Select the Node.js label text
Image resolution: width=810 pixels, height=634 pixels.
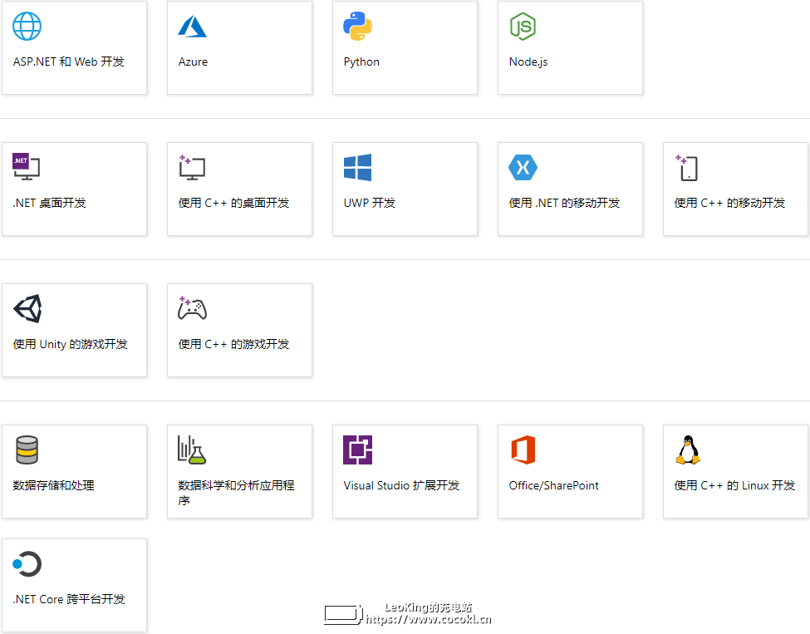tap(528, 62)
